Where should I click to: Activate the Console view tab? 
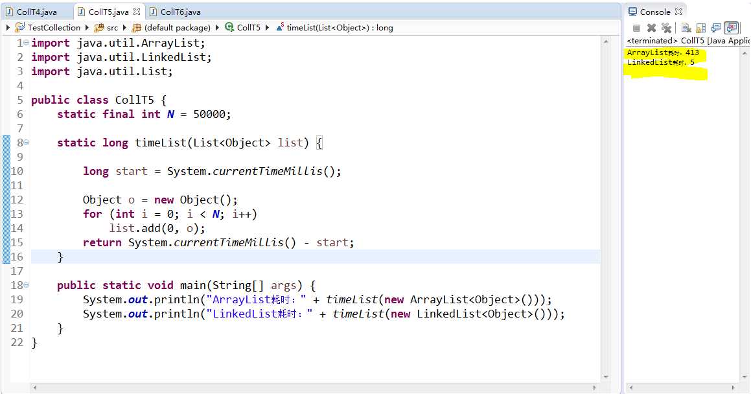pos(654,12)
